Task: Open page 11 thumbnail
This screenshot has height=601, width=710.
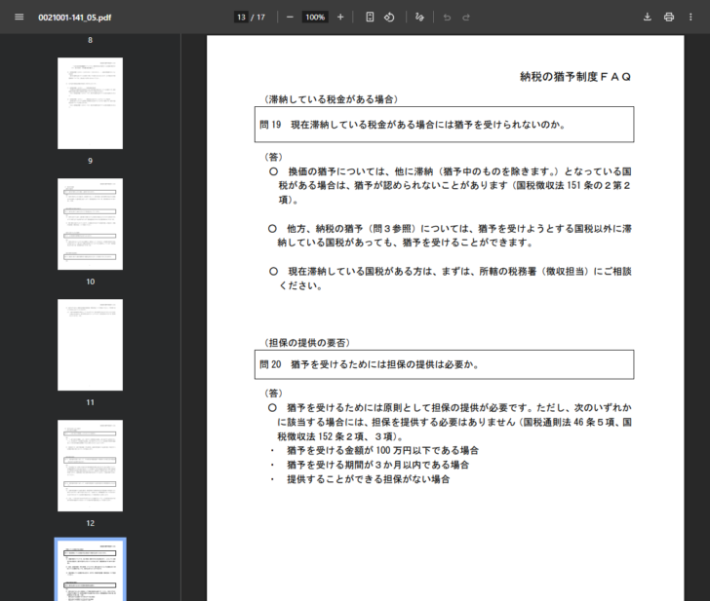Action: (x=90, y=345)
